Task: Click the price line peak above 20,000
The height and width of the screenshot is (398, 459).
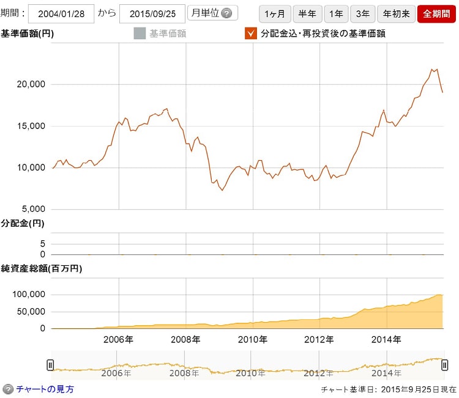Action: (433, 70)
